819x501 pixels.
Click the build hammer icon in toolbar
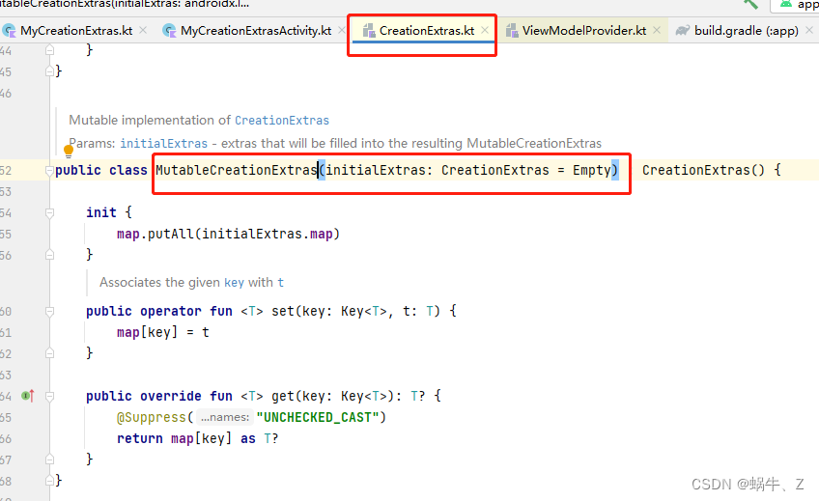(x=751, y=4)
